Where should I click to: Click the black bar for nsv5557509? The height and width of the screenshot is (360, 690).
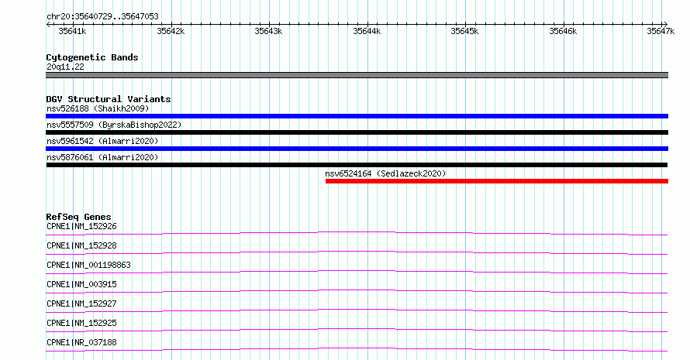(x=357, y=132)
